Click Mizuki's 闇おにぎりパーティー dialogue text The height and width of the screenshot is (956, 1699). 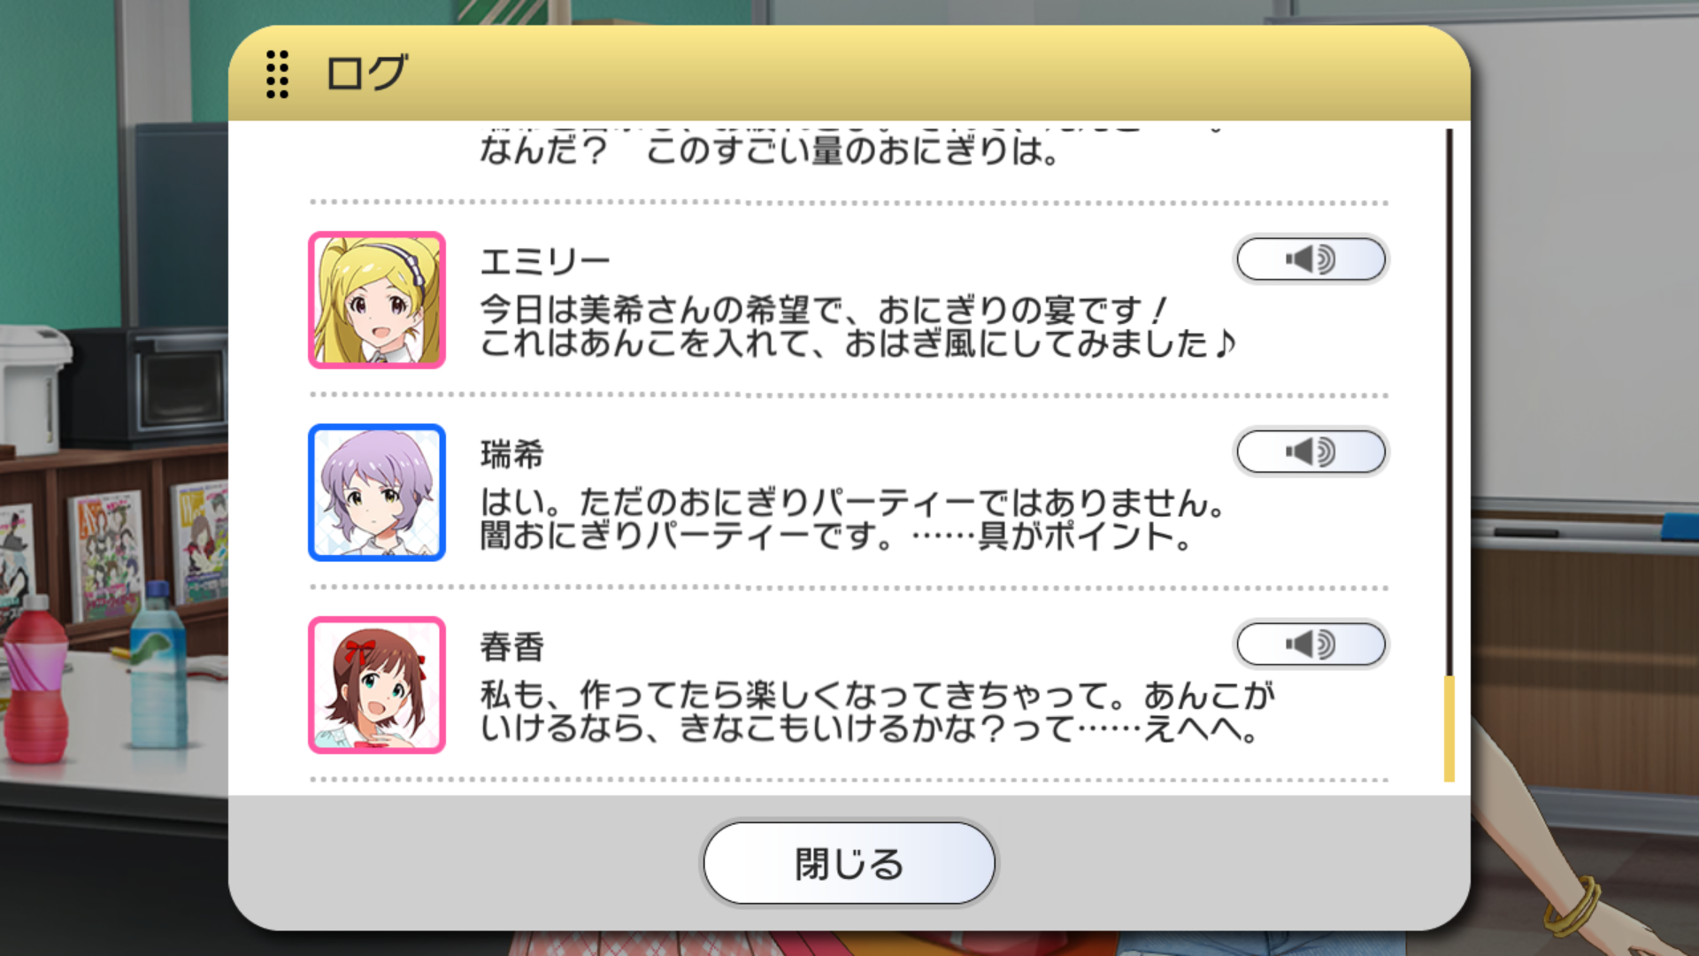(x=852, y=520)
